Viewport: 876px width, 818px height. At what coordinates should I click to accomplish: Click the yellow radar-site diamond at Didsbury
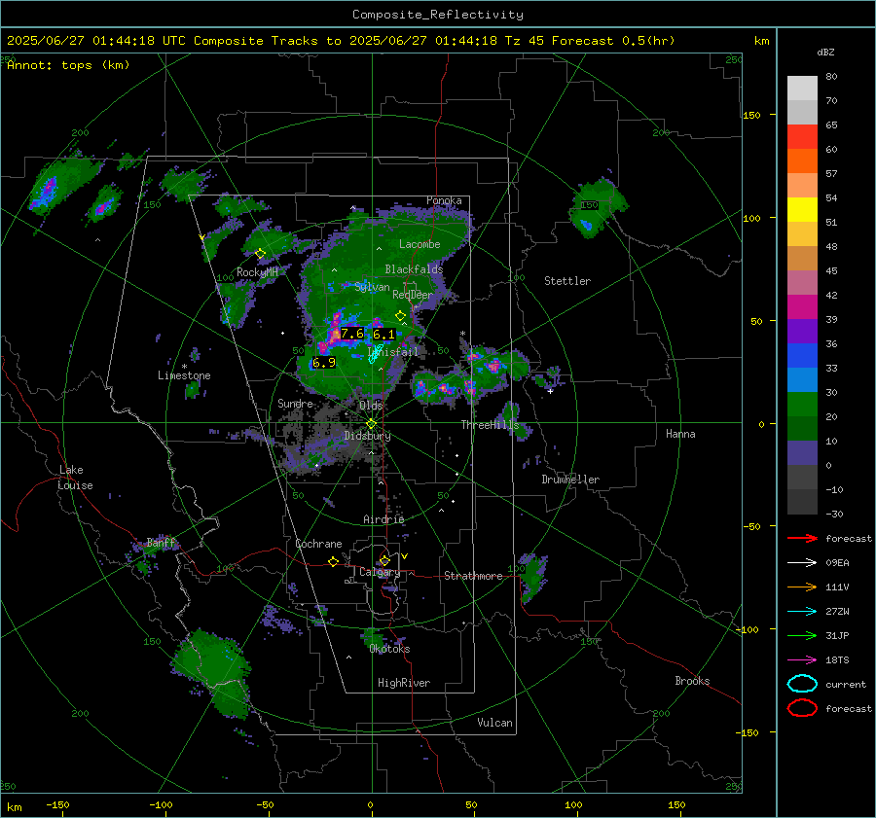click(371, 424)
